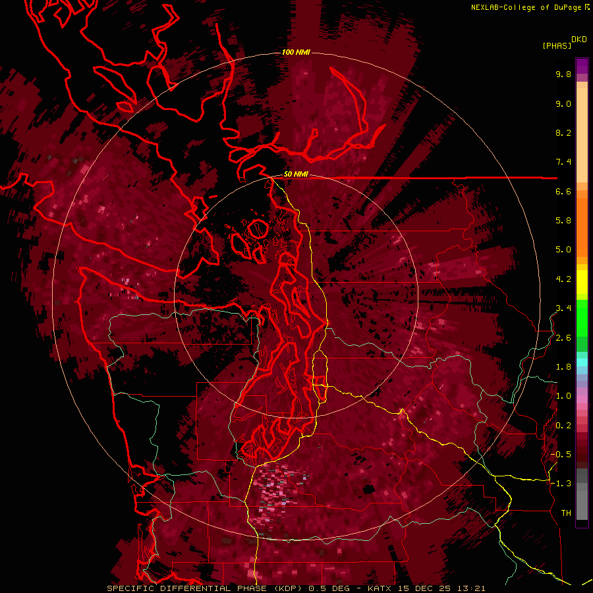Click the -0.5 value on the legend

click(x=561, y=454)
